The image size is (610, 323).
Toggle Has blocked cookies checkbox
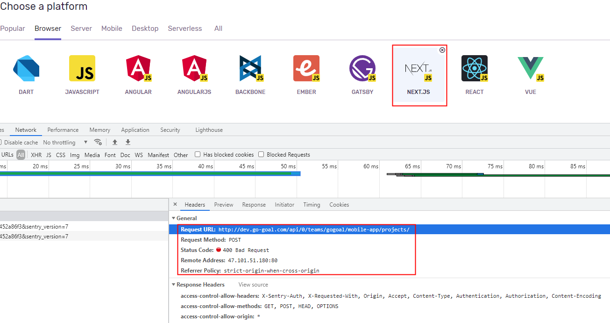click(x=198, y=154)
